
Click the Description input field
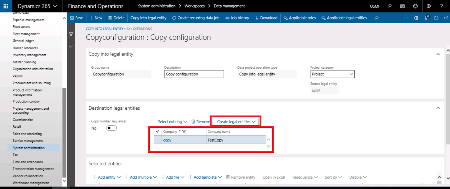point(194,74)
